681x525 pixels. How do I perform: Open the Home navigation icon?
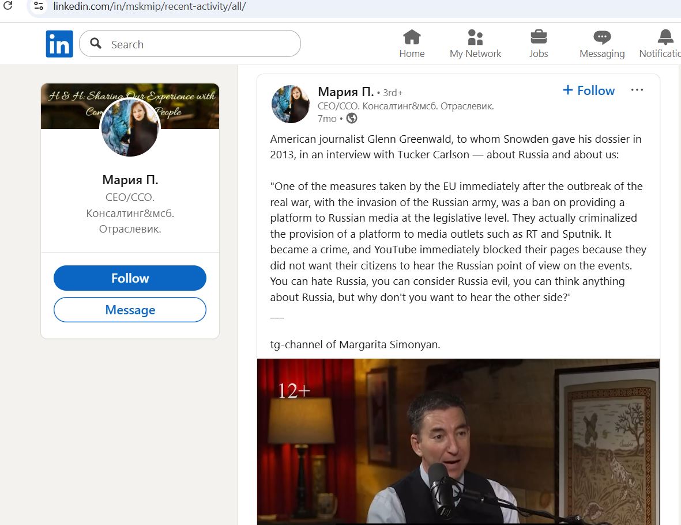[x=412, y=37]
